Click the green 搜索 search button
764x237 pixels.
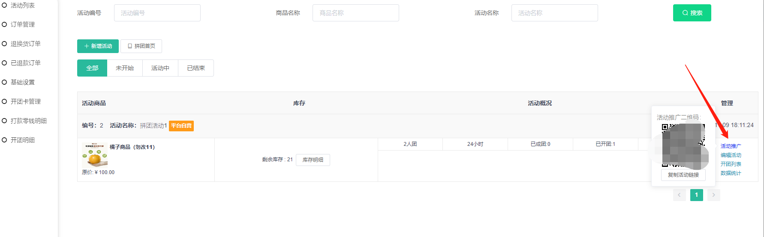coord(692,13)
